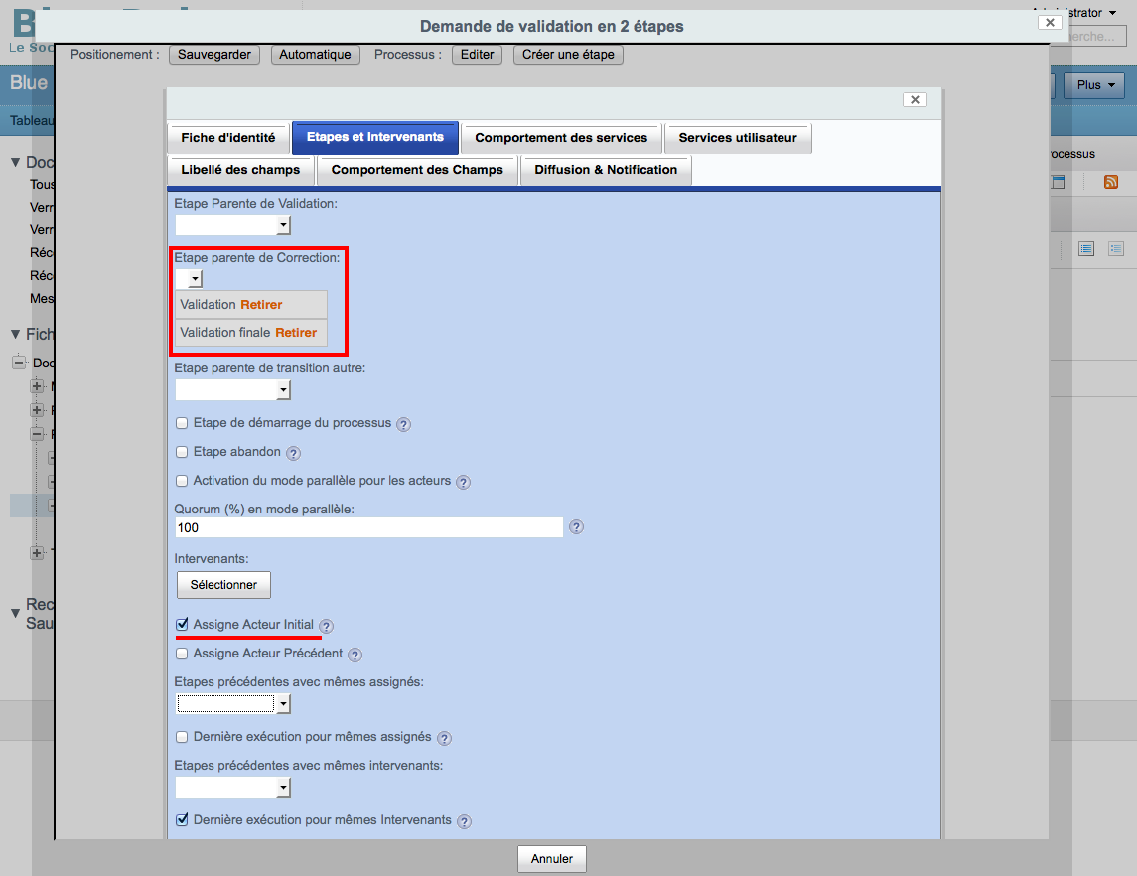1137x876 pixels.
Task: Open Etapes précédentes avec mêmes assignés dropdown
Action: [232, 703]
